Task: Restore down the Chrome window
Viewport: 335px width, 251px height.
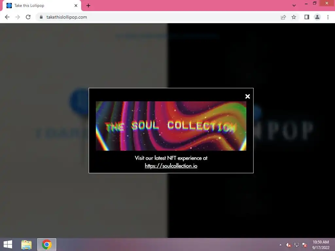Action: pos(314,3)
